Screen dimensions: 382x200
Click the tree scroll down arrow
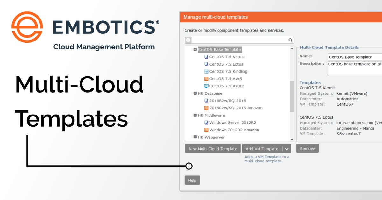[x=292, y=139]
